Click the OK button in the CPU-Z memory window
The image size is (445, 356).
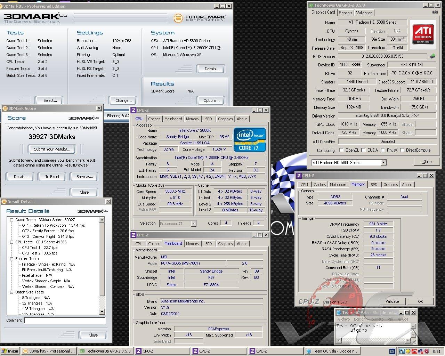[x=420, y=301]
